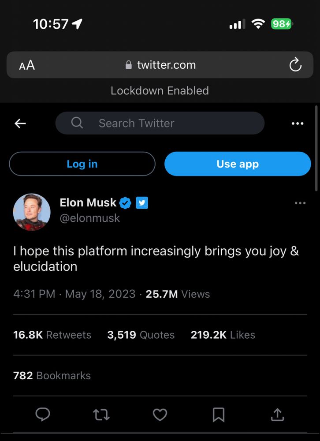Open Elon Musk's profile picture
The image size is (320, 441).
32,212
